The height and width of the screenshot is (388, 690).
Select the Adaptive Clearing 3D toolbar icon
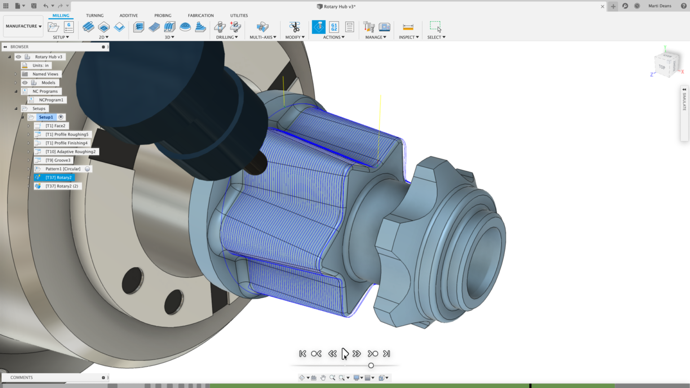pyautogui.click(x=138, y=27)
